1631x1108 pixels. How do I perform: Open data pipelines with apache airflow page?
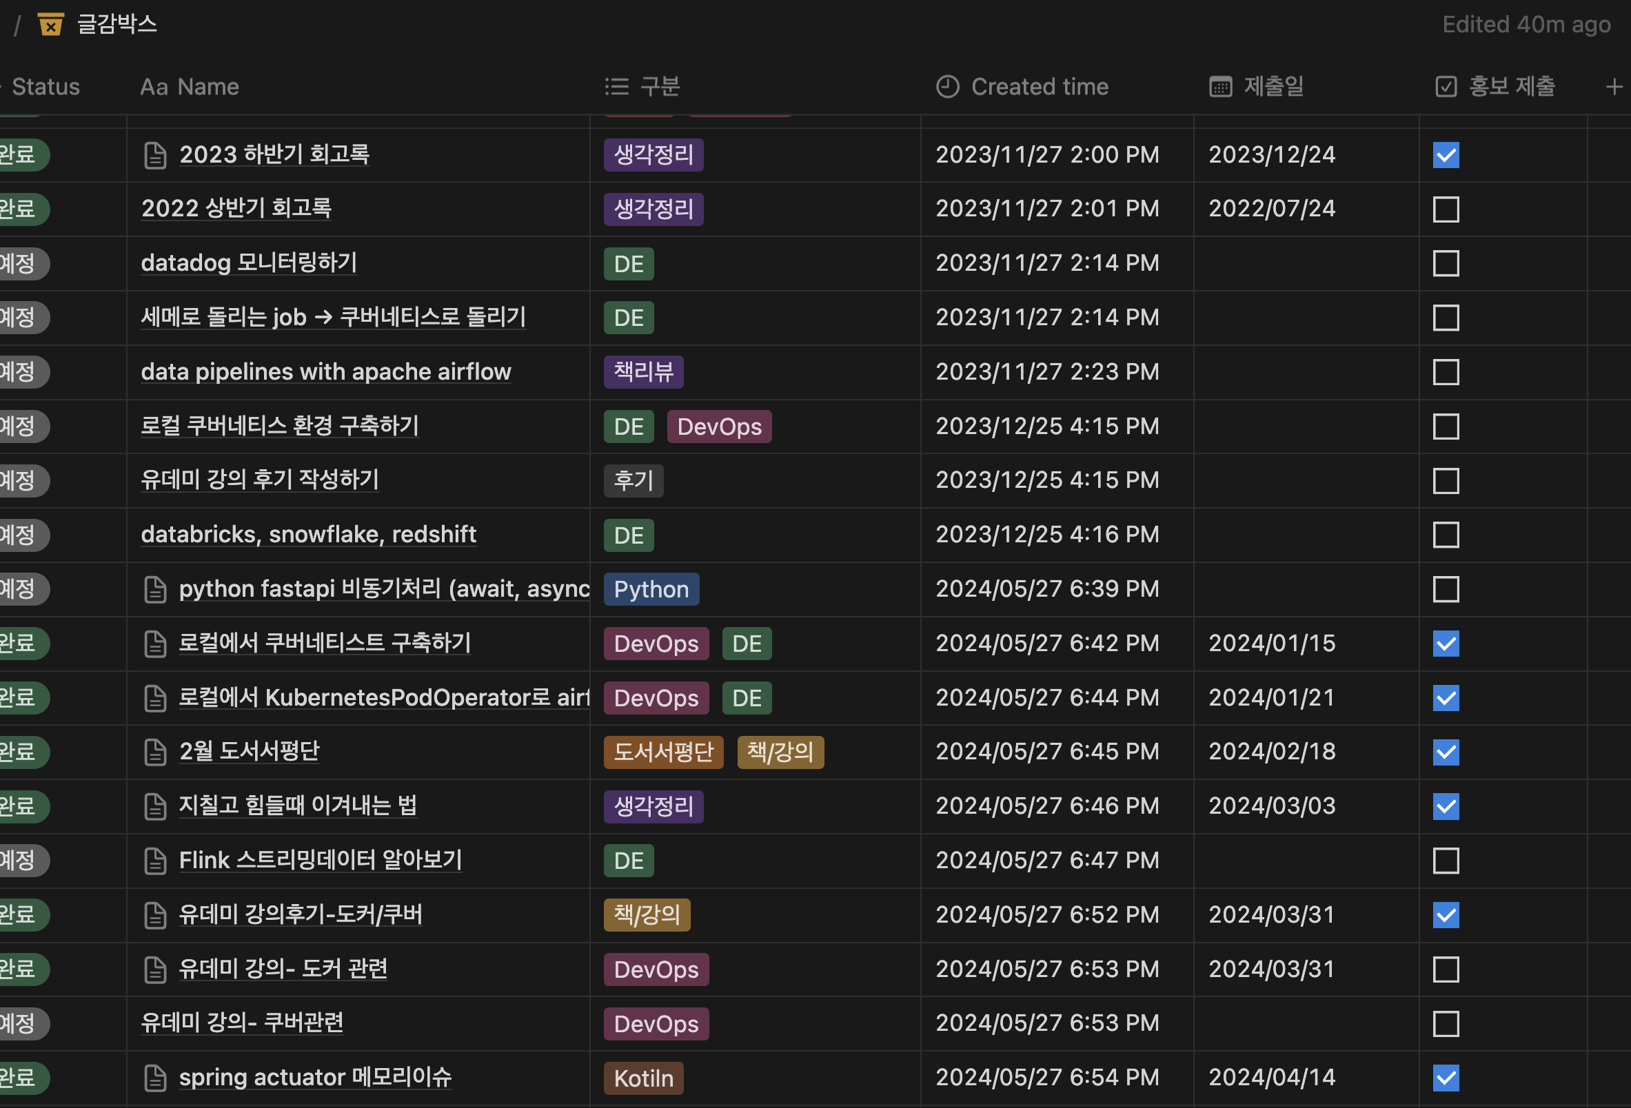(x=325, y=372)
